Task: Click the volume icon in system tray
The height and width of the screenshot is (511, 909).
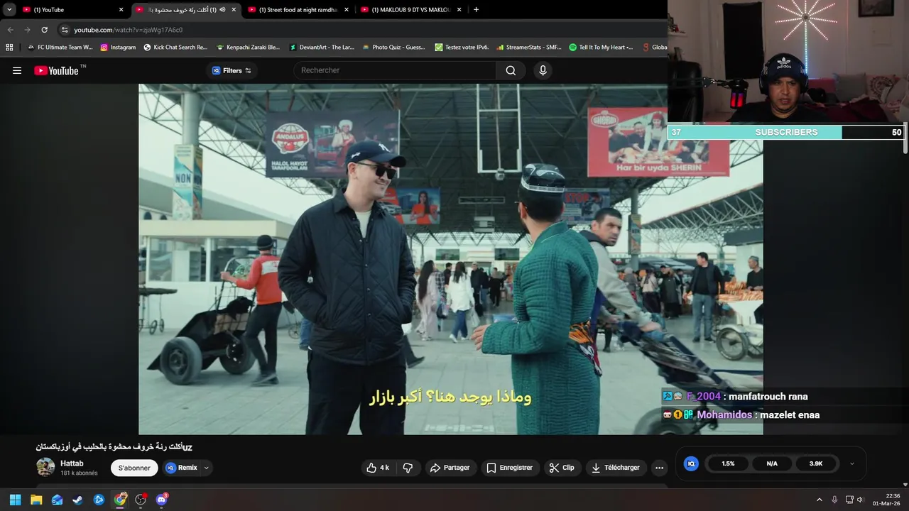Action: coord(860,500)
